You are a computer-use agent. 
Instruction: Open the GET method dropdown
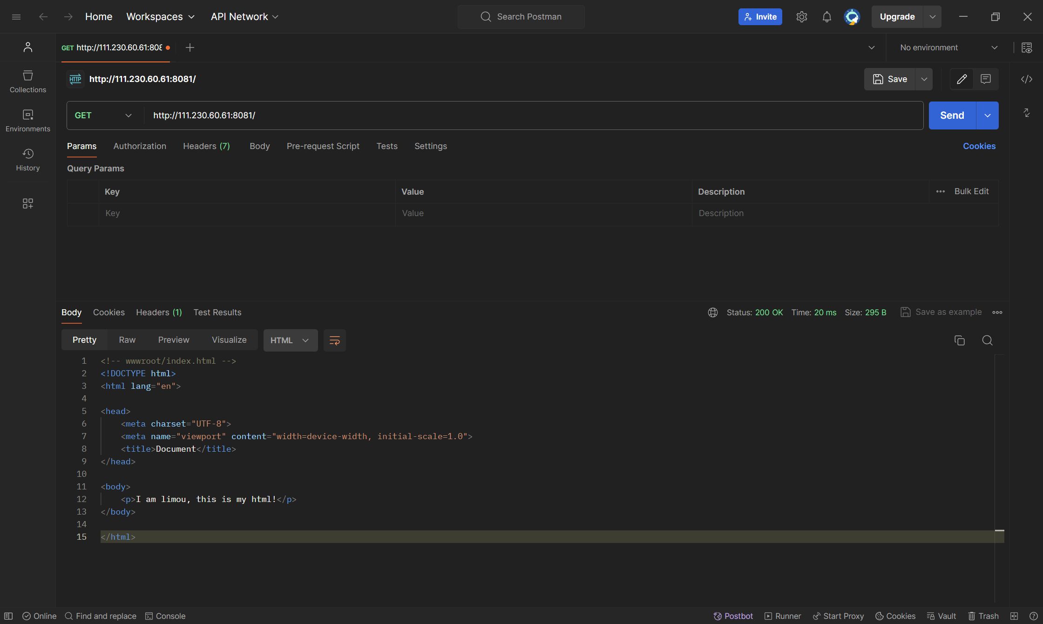tap(103, 115)
